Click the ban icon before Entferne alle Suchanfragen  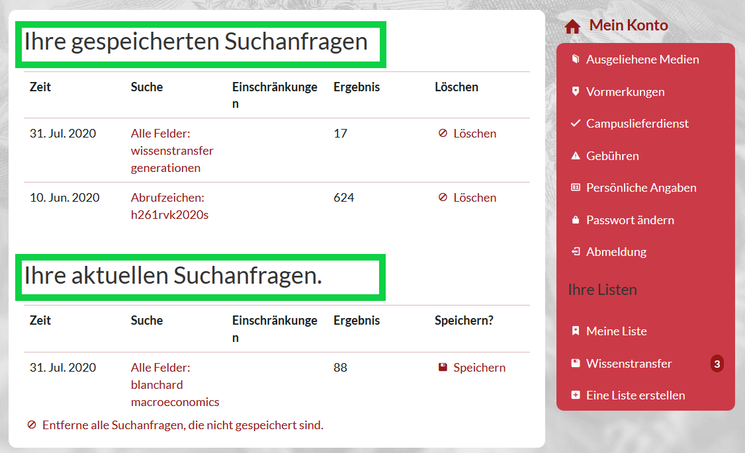click(32, 425)
